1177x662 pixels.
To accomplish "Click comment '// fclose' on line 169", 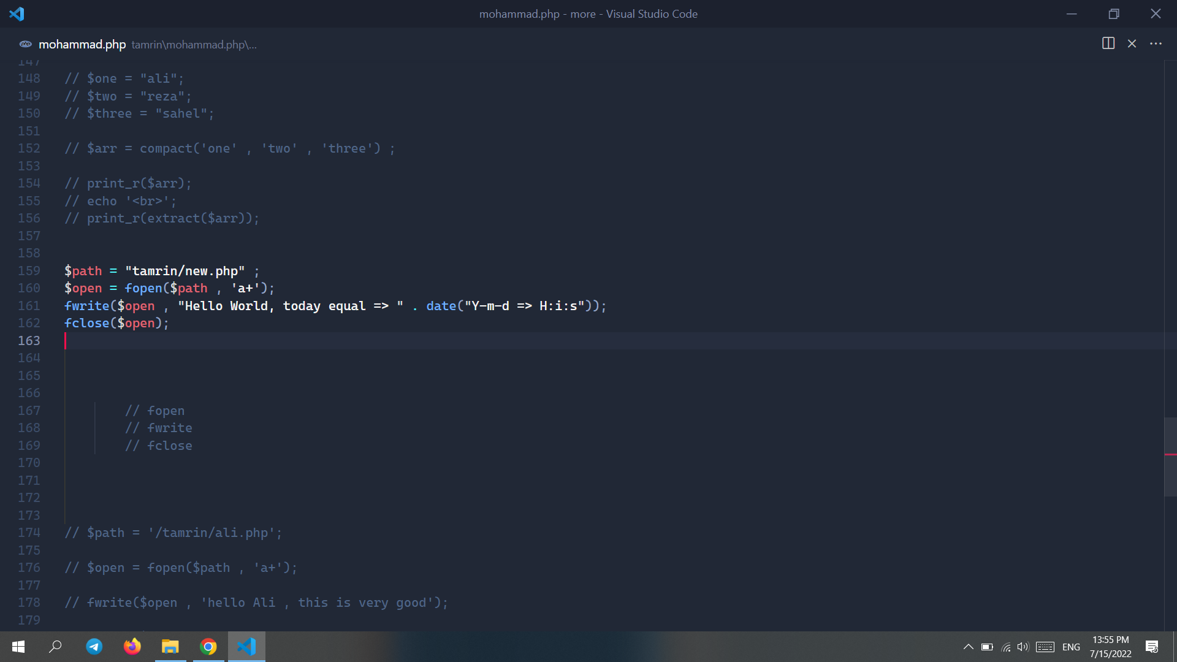I will click(x=159, y=446).
